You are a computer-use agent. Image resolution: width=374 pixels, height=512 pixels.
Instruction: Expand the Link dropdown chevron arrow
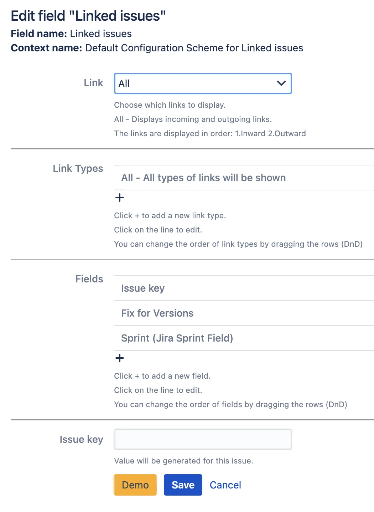(281, 83)
